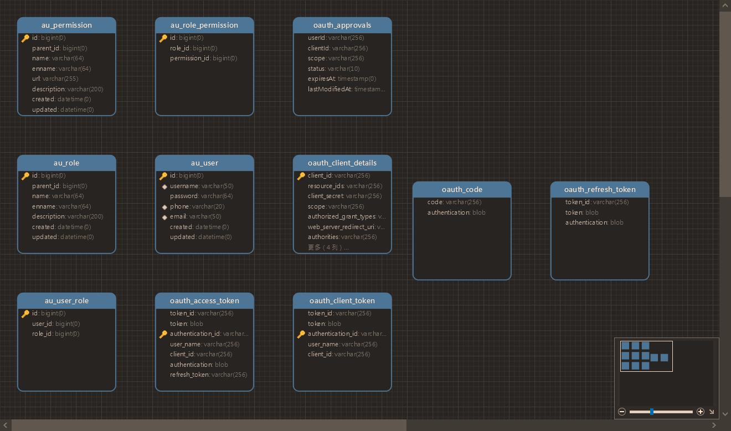The height and width of the screenshot is (431, 731).
Task: Click the horizontal scrollbar left arrow
Action: [x=6, y=425]
